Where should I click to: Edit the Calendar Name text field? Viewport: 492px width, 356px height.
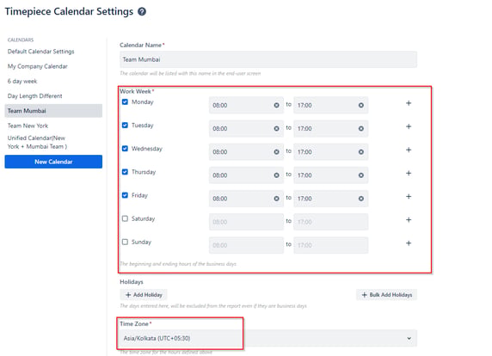pos(268,59)
